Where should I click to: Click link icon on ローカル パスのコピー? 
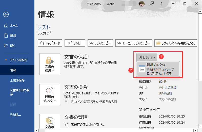(119, 43)
